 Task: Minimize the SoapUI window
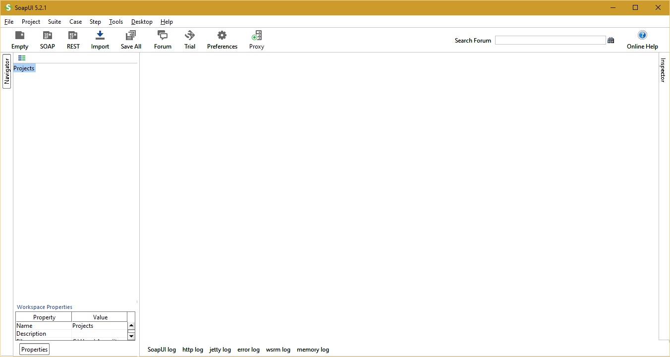(613, 7)
